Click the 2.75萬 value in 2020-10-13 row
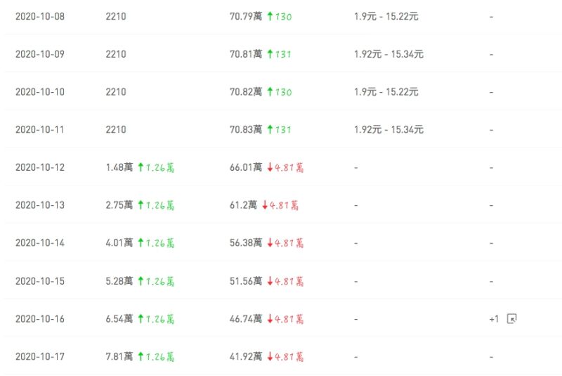 [119, 205]
